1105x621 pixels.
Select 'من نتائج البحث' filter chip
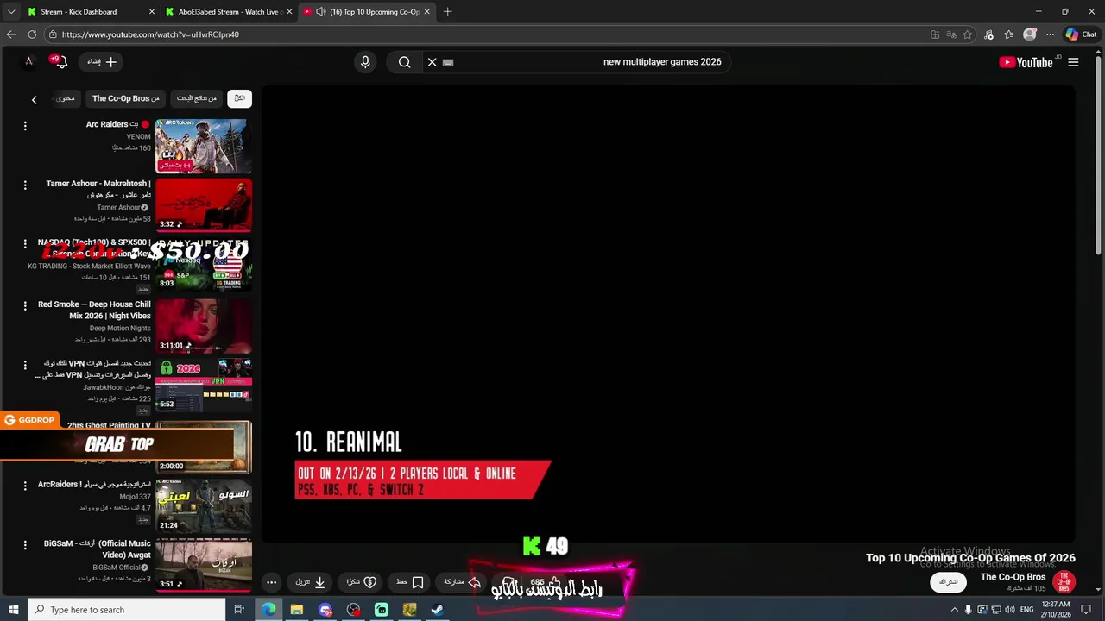click(197, 98)
